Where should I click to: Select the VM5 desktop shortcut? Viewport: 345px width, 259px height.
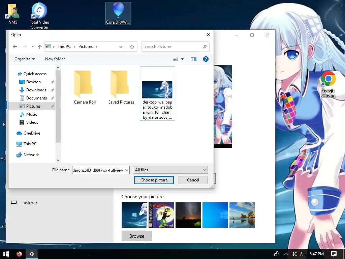pyautogui.click(x=13, y=13)
